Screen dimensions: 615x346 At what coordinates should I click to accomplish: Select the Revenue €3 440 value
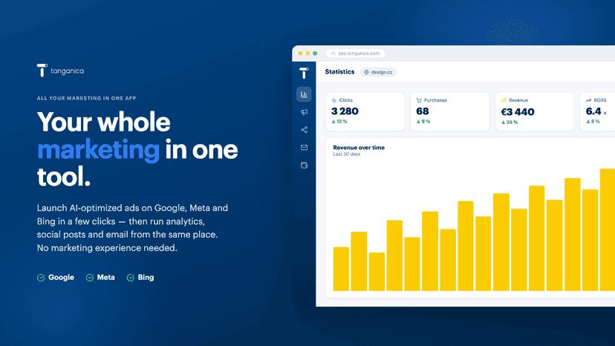518,112
